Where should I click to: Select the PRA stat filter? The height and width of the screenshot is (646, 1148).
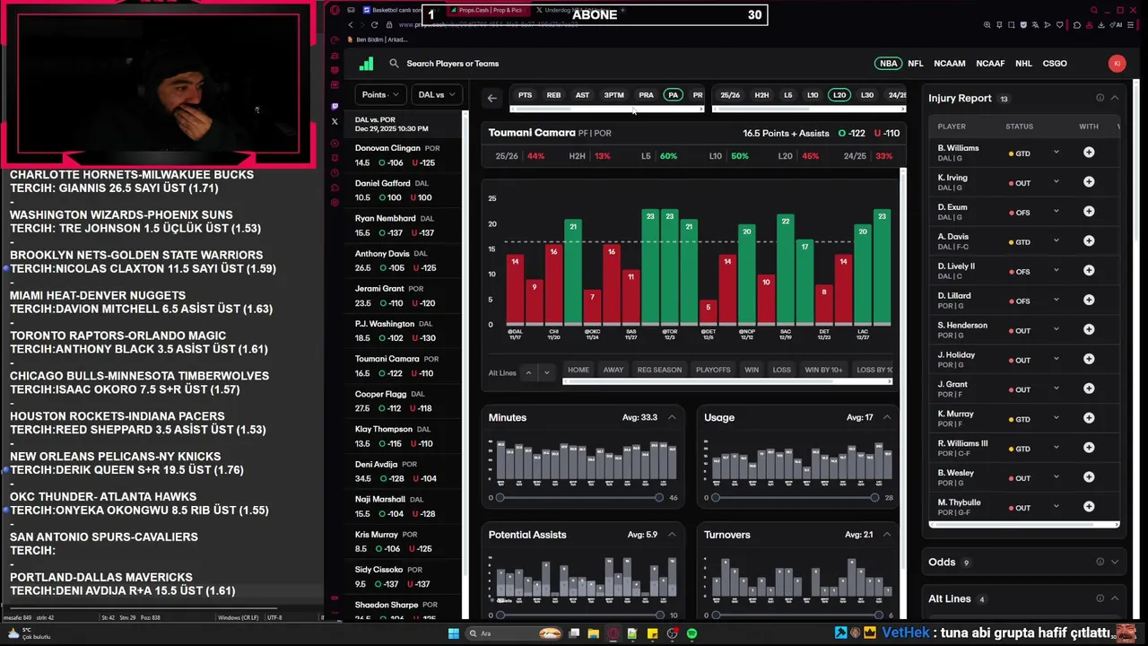646,95
